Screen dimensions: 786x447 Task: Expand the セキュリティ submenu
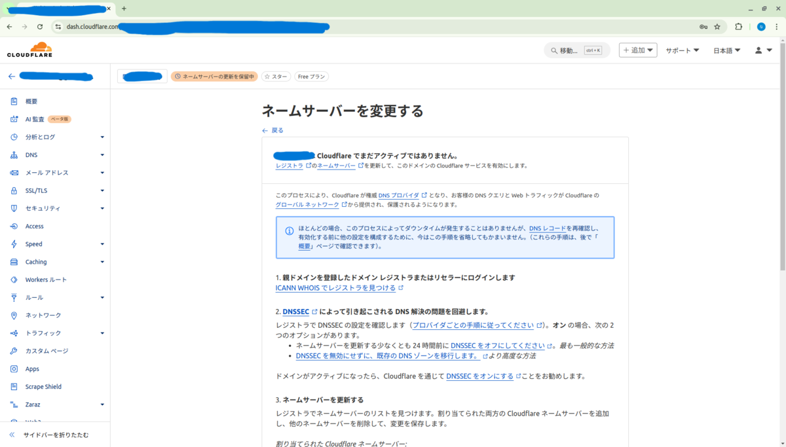point(102,208)
